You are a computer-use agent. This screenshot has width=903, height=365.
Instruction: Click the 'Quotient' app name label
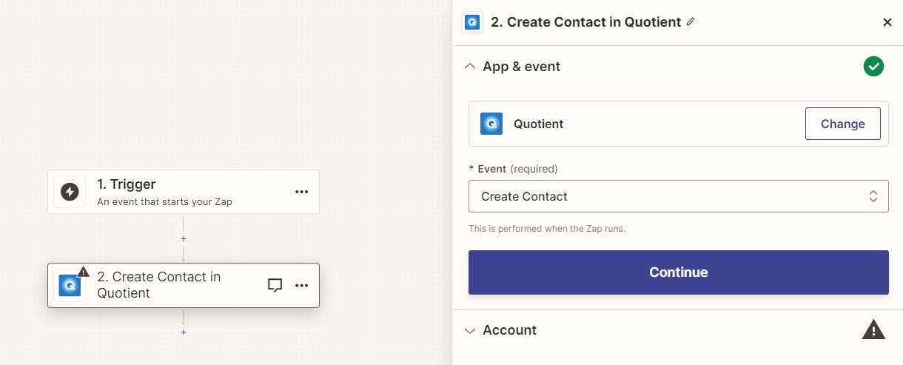click(x=539, y=124)
